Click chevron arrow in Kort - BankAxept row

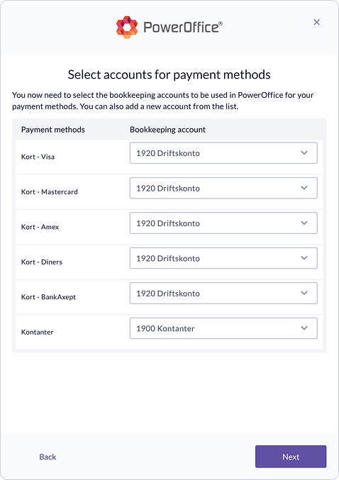[x=304, y=293]
